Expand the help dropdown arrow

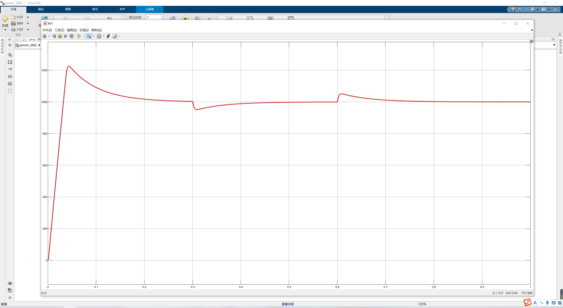(549, 10)
